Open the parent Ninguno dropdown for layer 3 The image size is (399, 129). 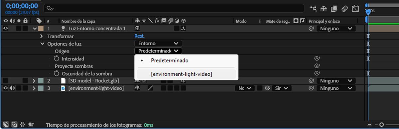(x=336, y=88)
